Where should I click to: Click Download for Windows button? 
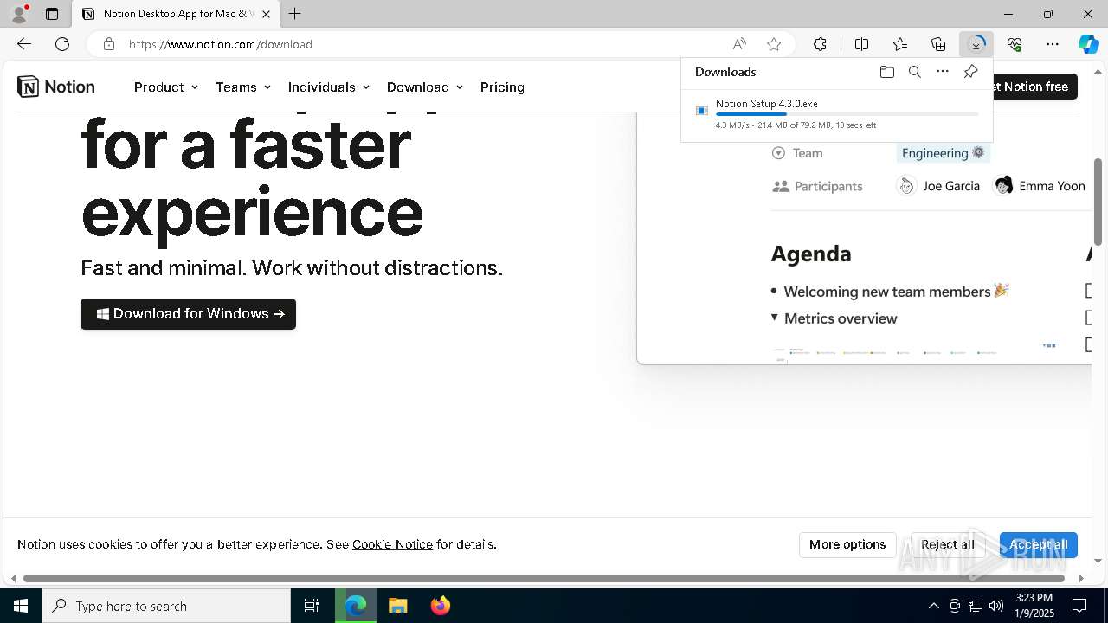188,314
